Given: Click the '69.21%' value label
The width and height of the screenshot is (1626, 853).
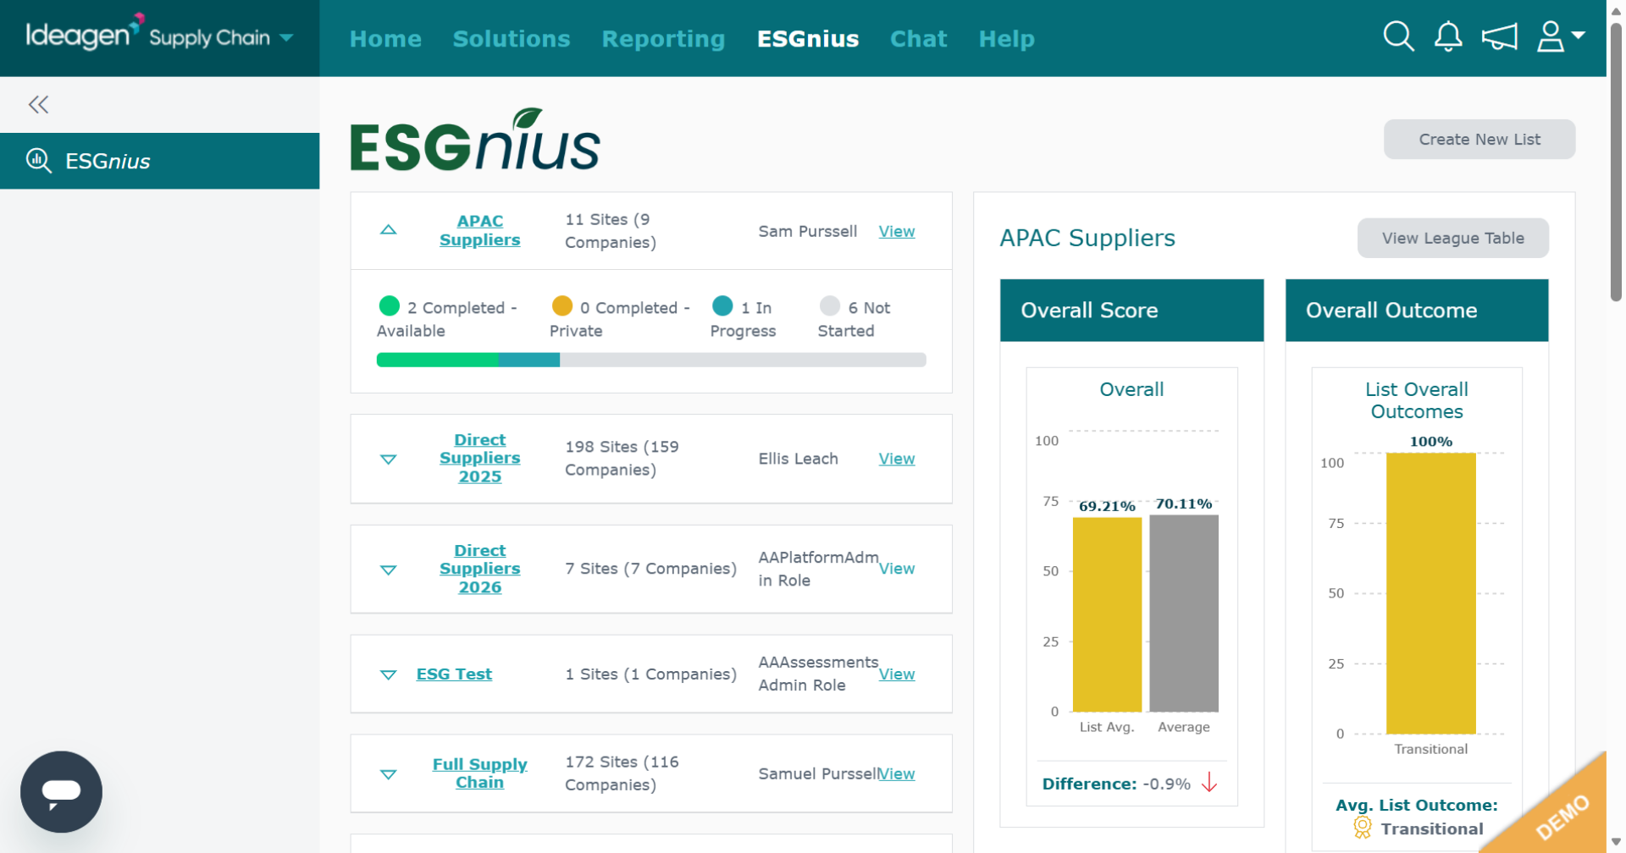Looking at the screenshot, I should (x=1107, y=506).
